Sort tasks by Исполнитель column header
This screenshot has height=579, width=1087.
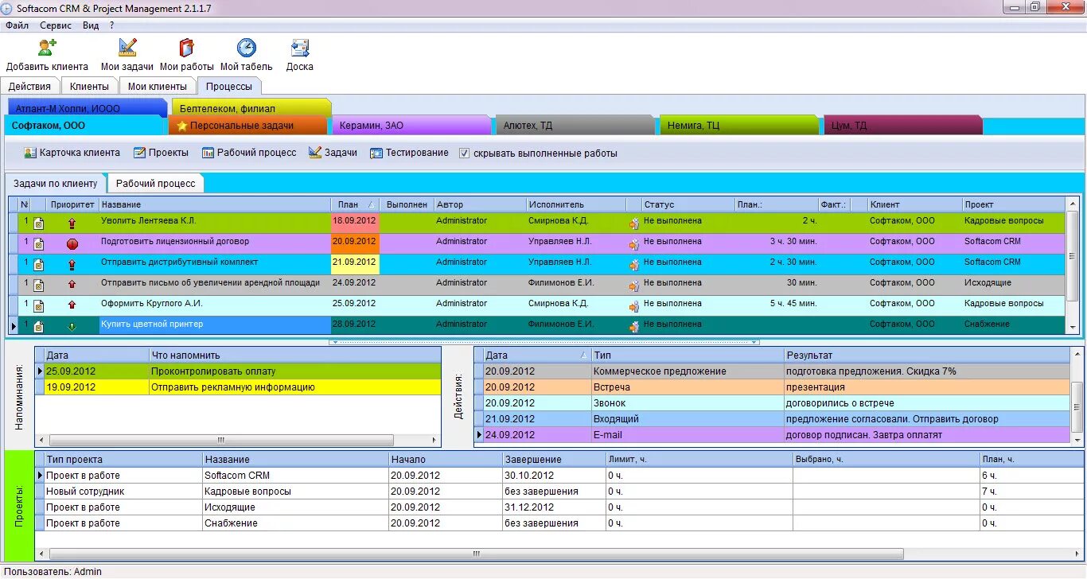(x=576, y=204)
